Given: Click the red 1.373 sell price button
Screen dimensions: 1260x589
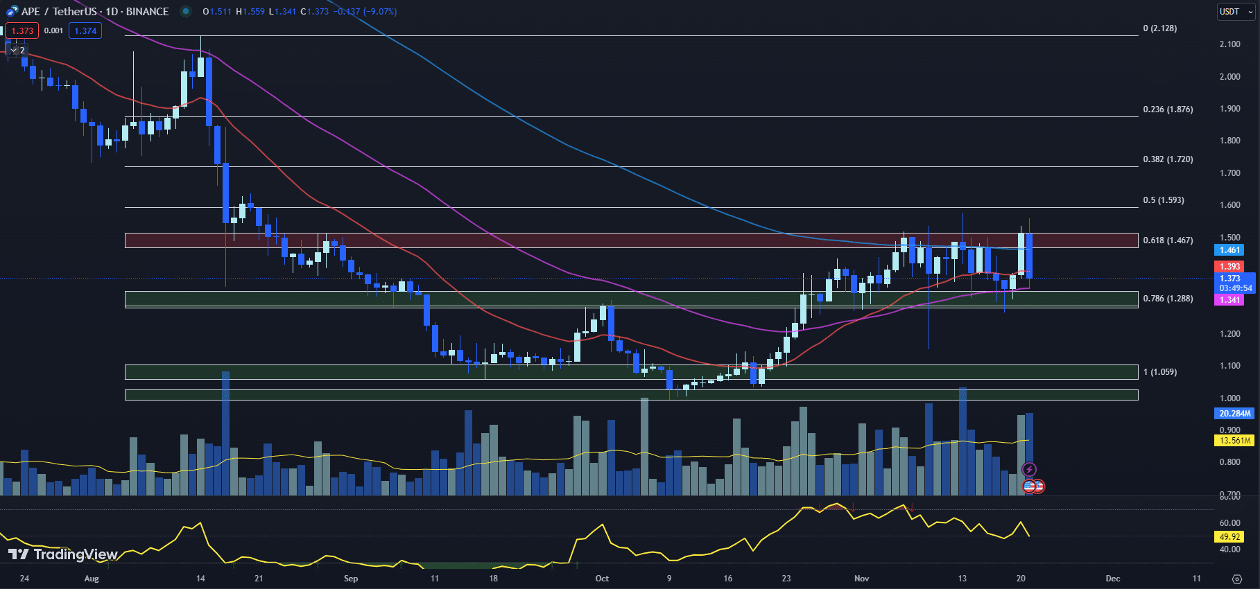Looking at the screenshot, I should [x=22, y=30].
